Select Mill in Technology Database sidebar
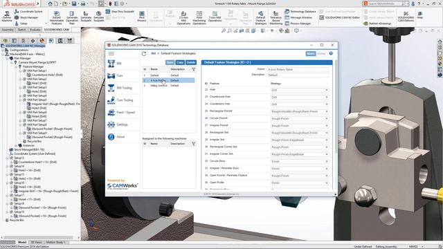 (x=123, y=64)
